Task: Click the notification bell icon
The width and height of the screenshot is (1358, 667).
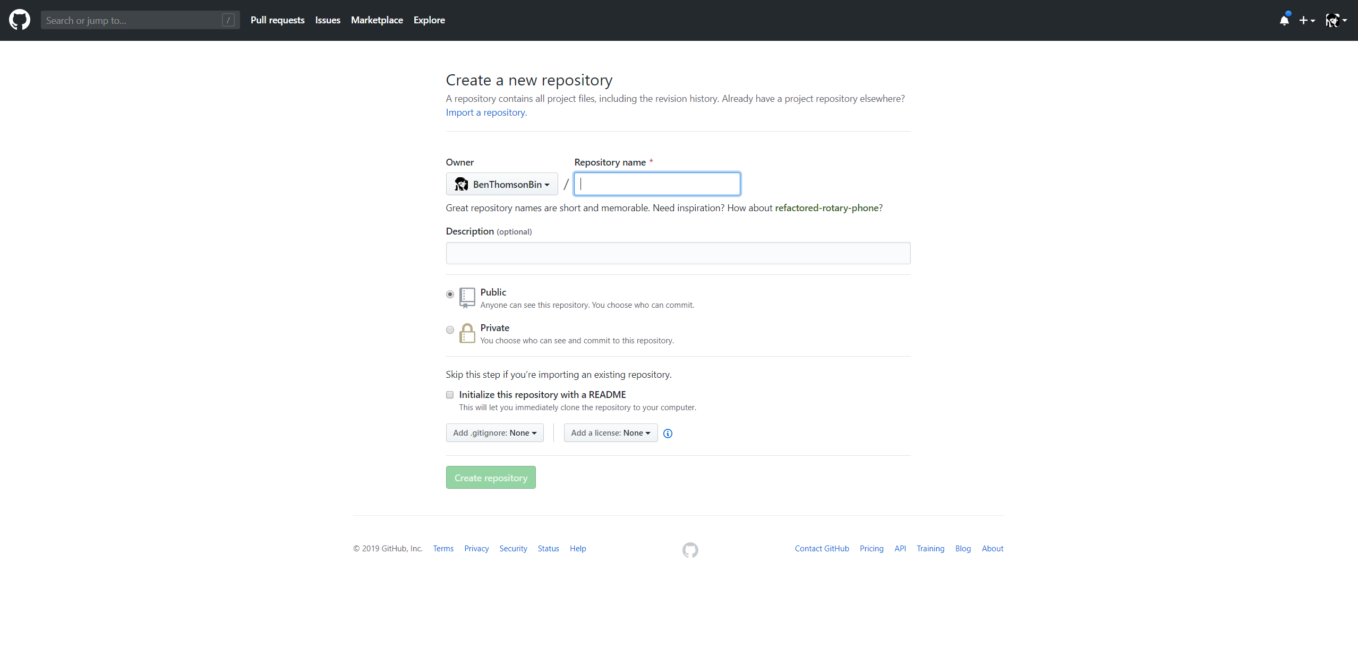Action: pyautogui.click(x=1284, y=20)
